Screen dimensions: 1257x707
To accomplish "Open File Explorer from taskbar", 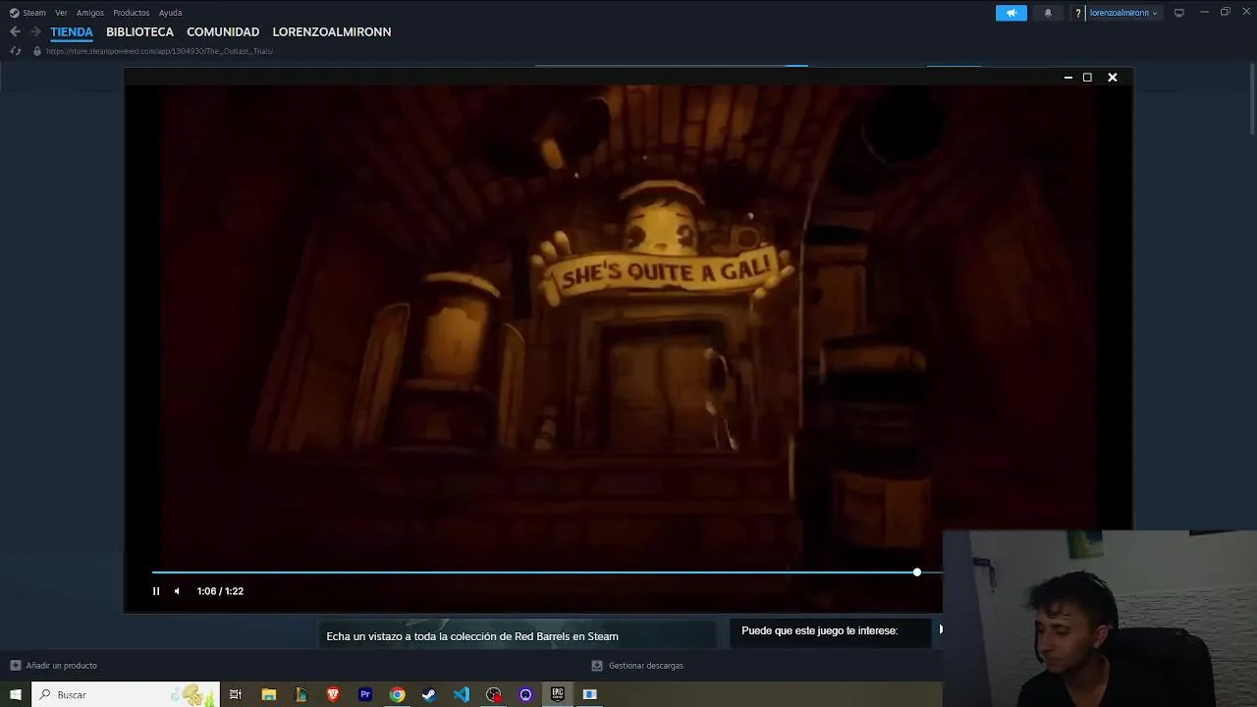I will tap(269, 694).
